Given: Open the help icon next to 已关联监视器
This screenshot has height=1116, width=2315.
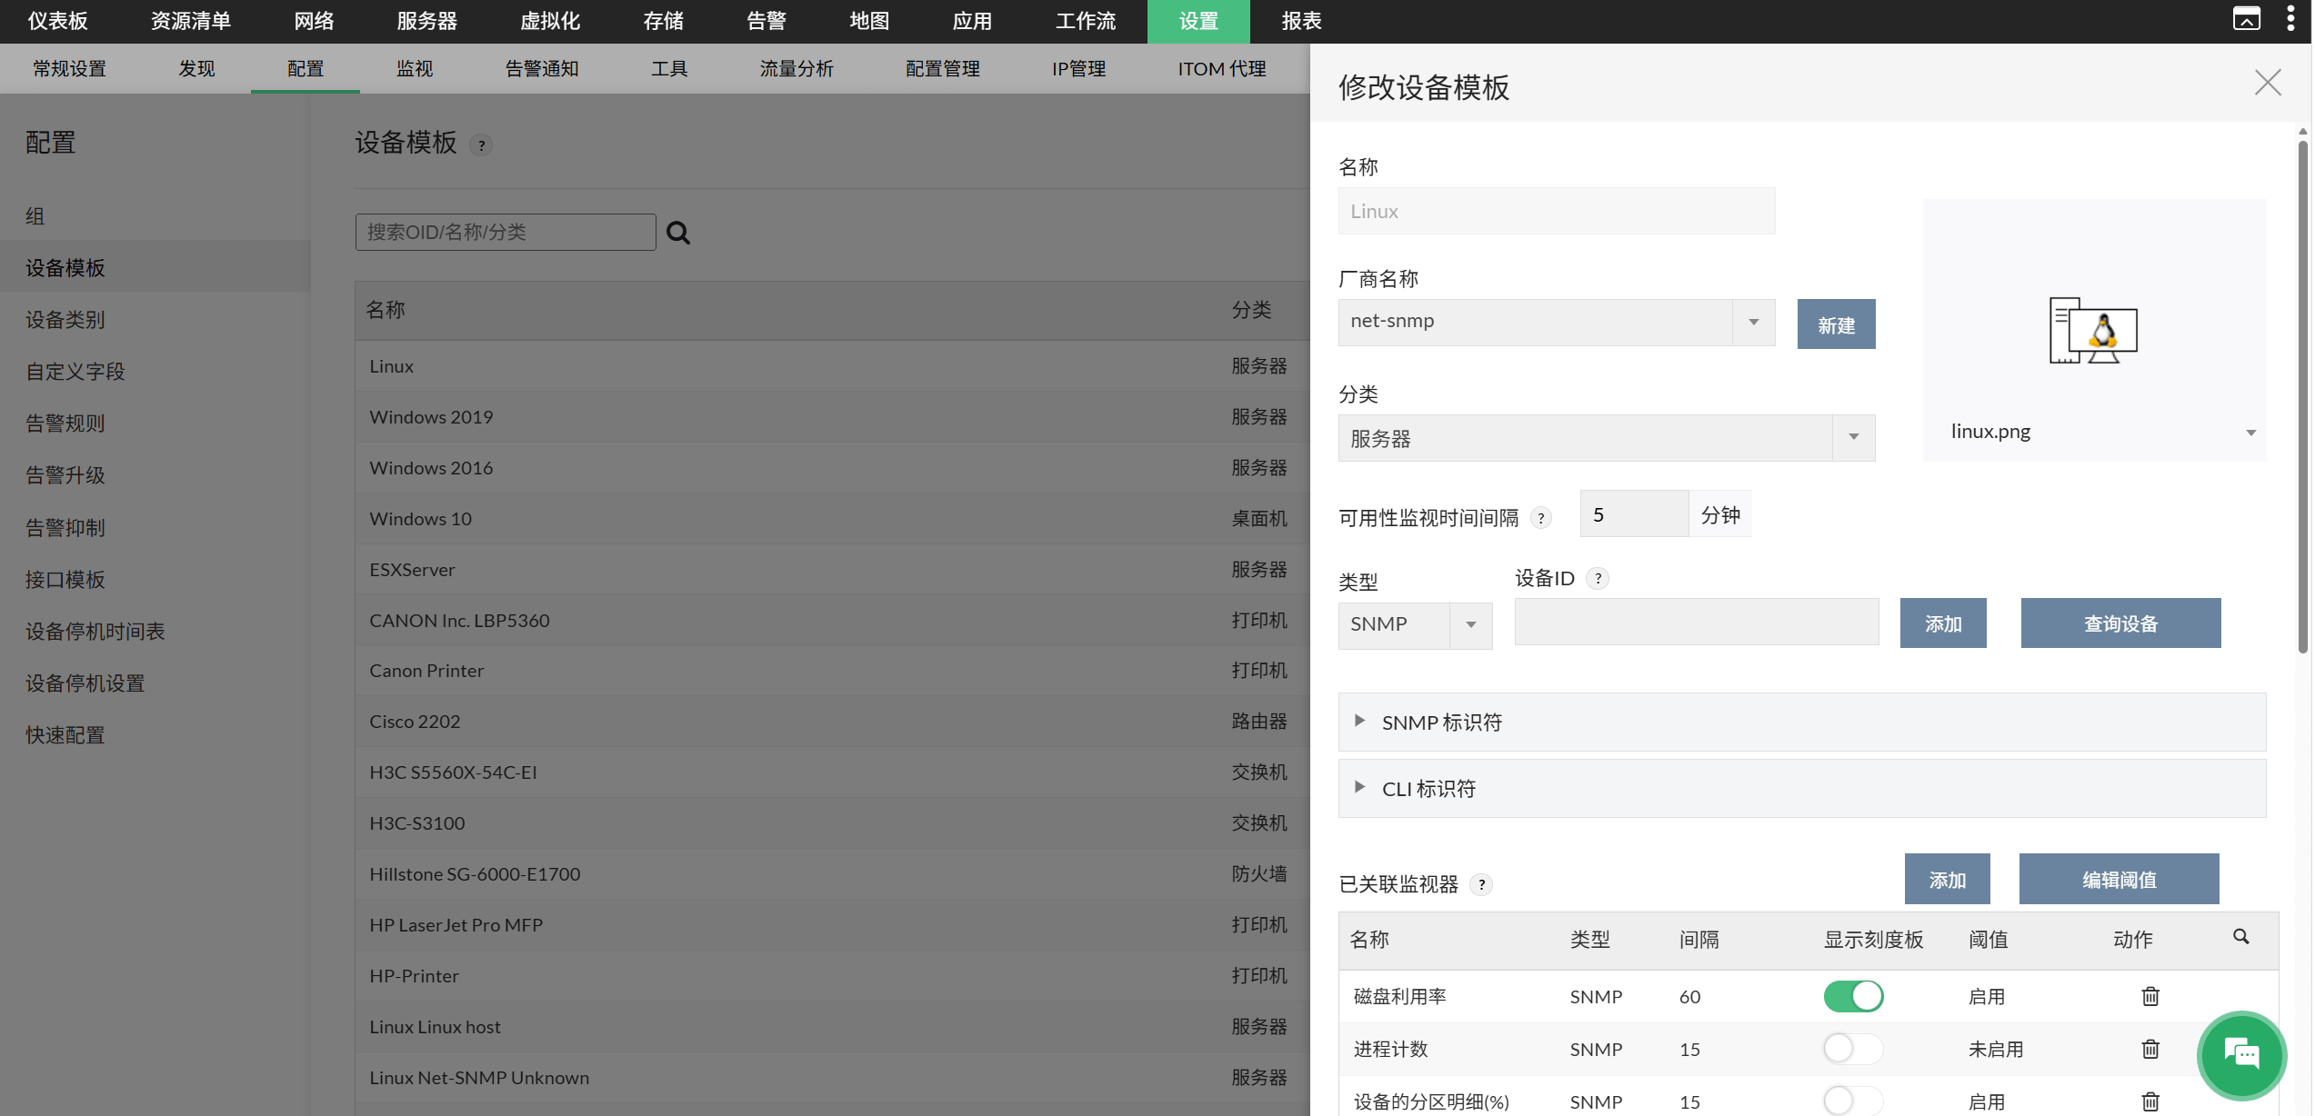Looking at the screenshot, I should point(1481,884).
